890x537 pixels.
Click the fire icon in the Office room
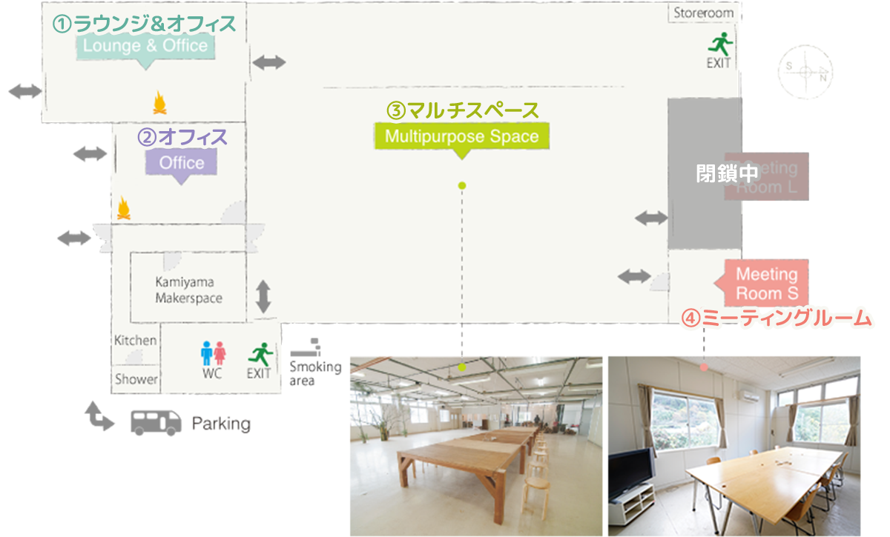[x=123, y=208]
